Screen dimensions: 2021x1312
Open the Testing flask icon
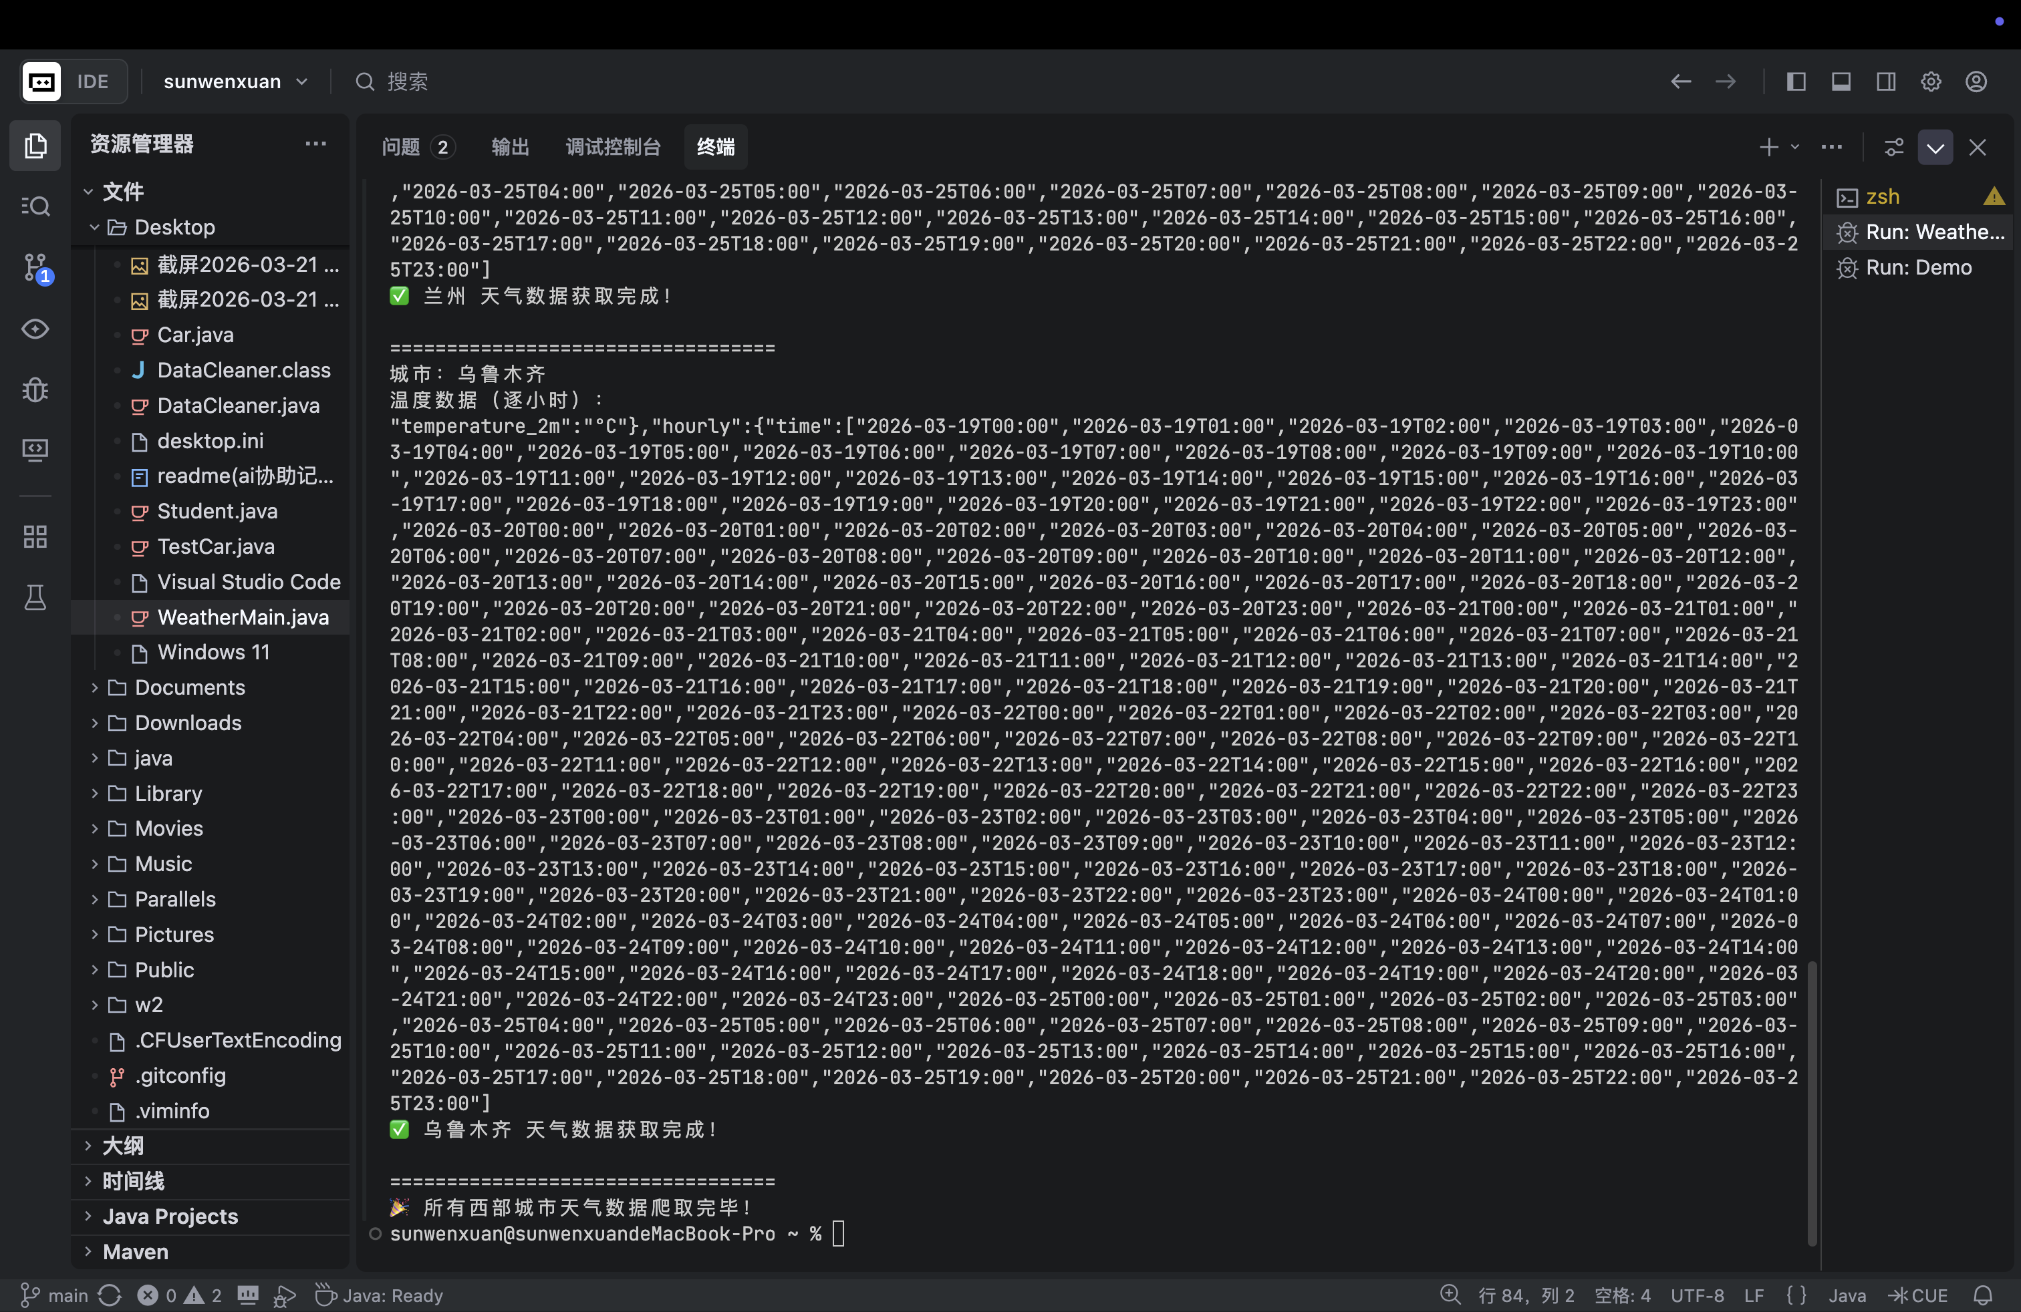tap(35, 599)
